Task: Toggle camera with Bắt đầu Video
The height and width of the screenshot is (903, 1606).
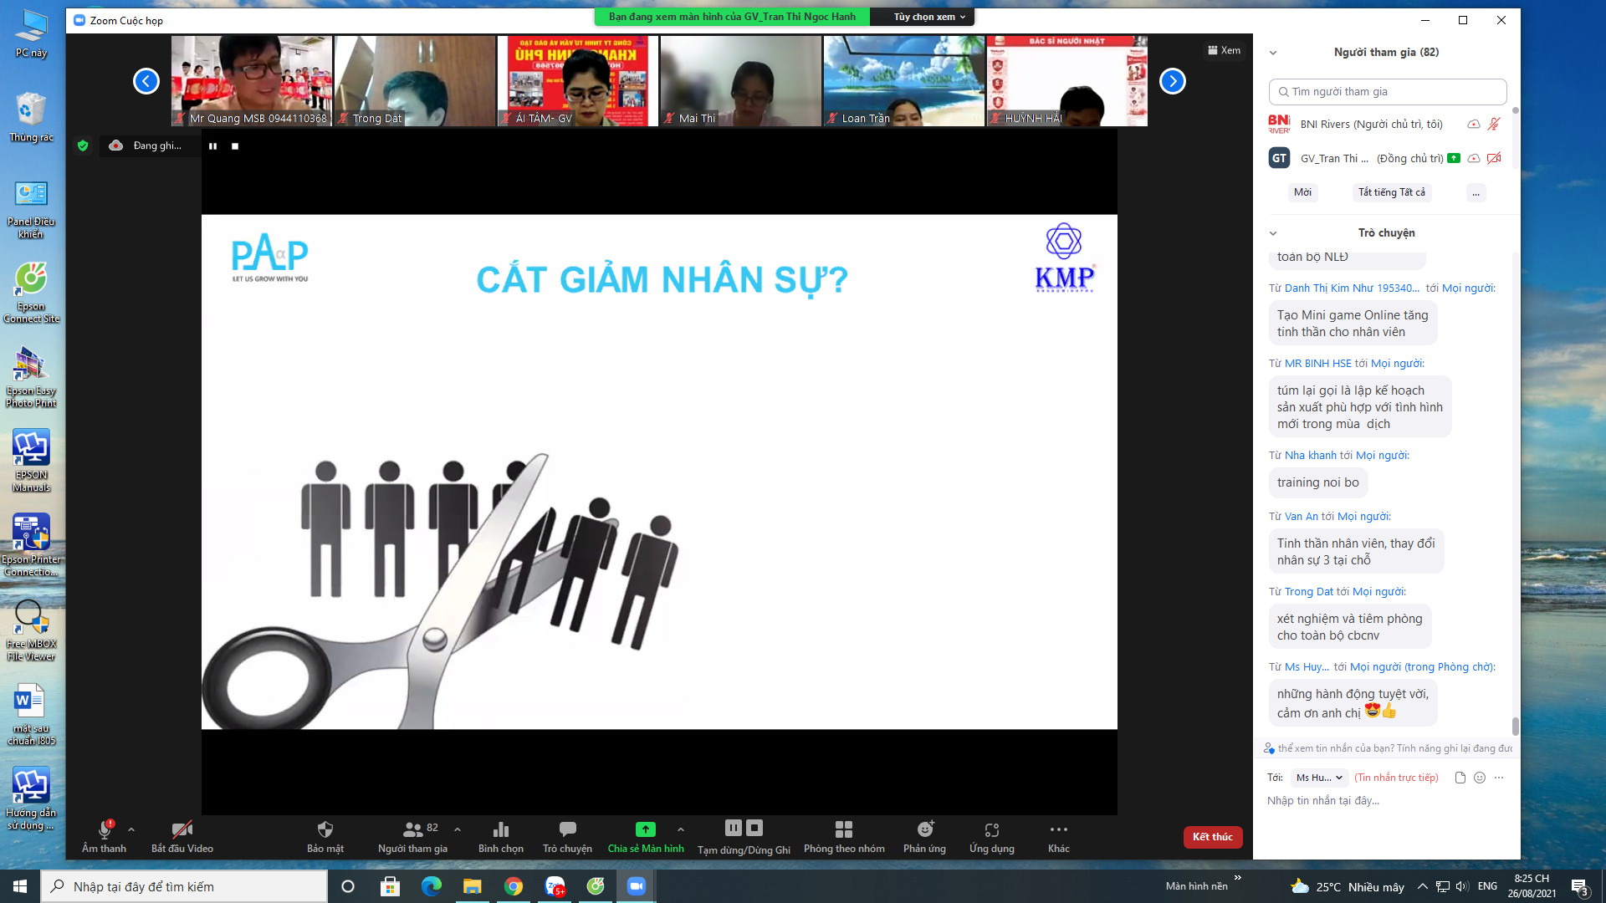Action: (182, 829)
